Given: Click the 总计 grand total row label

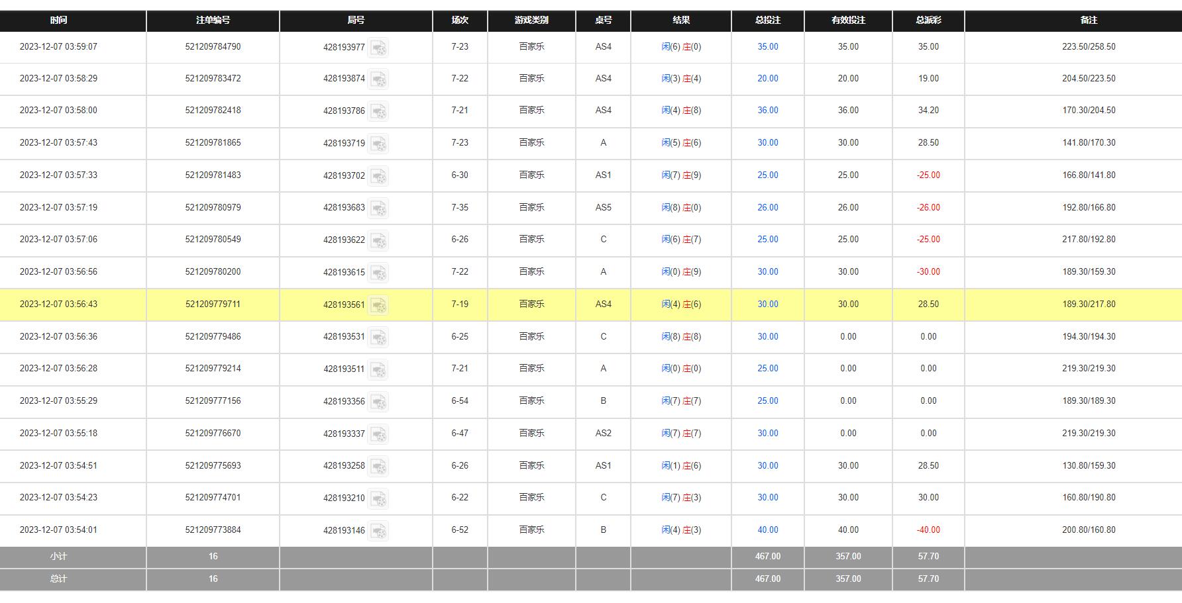Looking at the screenshot, I should pyautogui.click(x=58, y=579).
